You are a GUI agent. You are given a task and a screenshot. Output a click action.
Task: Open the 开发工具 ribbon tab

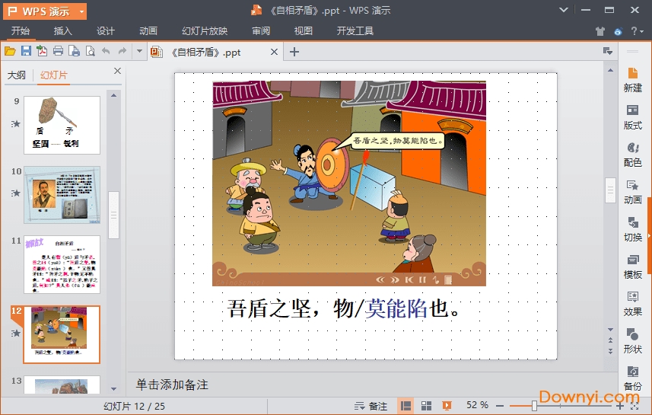pyautogui.click(x=355, y=30)
